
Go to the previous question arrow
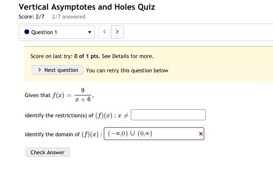pos(105,32)
